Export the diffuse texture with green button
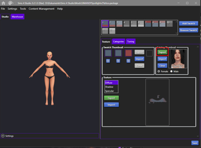Image resolution: width=201 pixels, height=148 pixels. [x=111, y=98]
